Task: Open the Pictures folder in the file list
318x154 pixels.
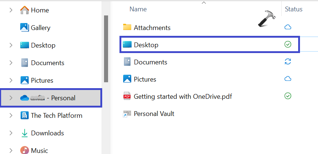Action: tap(145, 79)
